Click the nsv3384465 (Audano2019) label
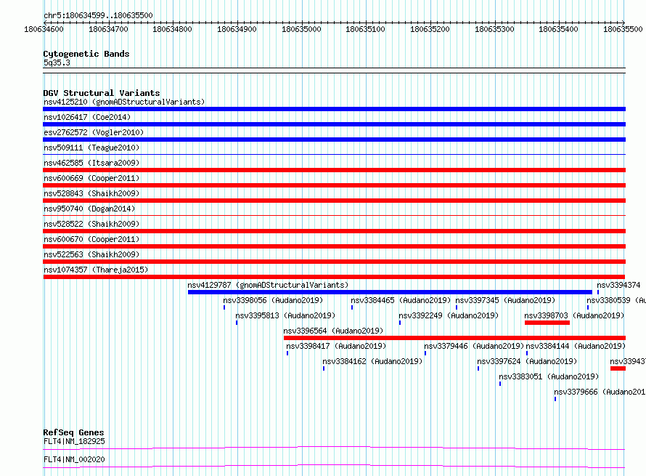 point(401,300)
